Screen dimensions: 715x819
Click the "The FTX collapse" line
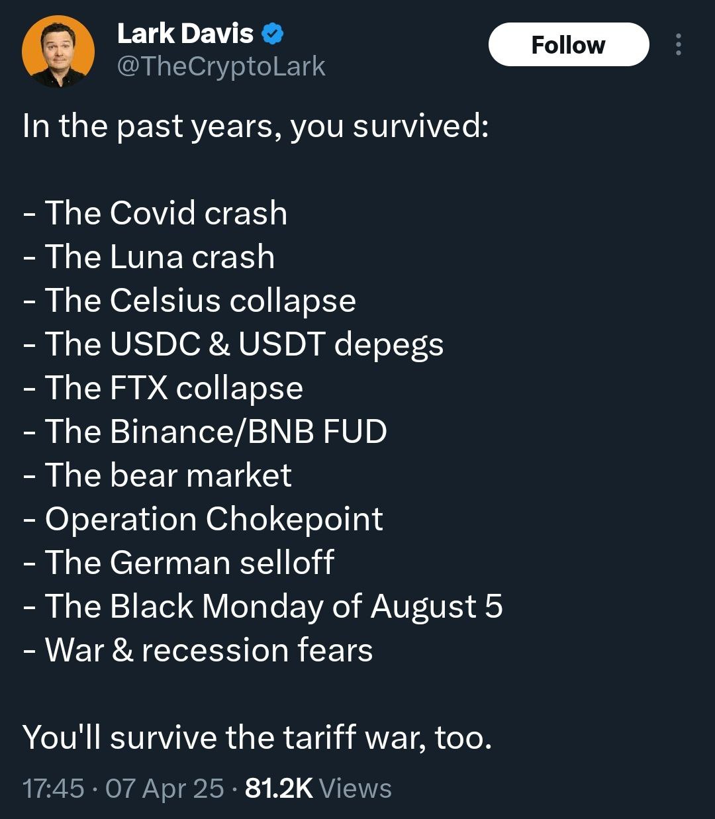(163, 388)
